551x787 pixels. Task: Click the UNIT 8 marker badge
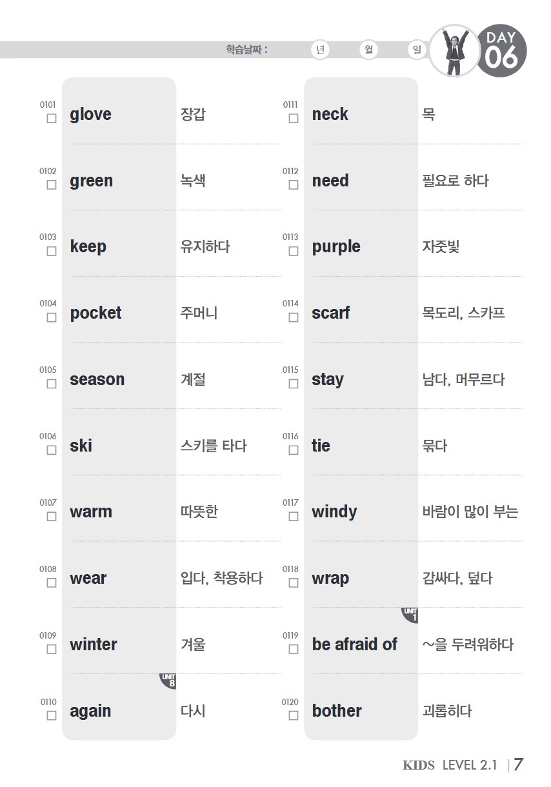click(x=168, y=681)
